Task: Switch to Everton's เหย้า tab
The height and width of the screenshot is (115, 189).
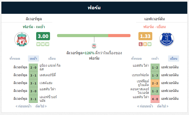Action: (155, 58)
